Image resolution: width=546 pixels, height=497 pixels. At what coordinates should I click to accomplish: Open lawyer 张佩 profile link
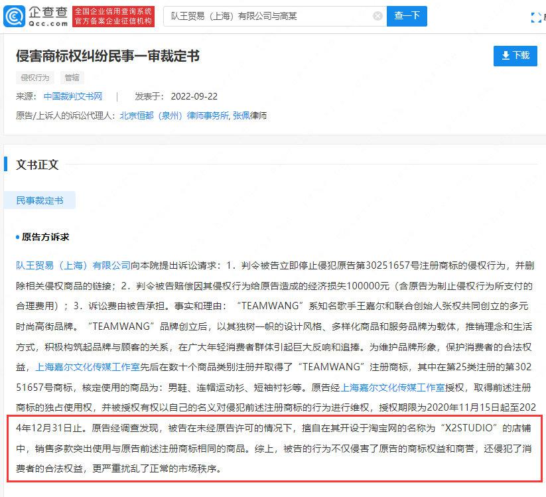[241, 115]
